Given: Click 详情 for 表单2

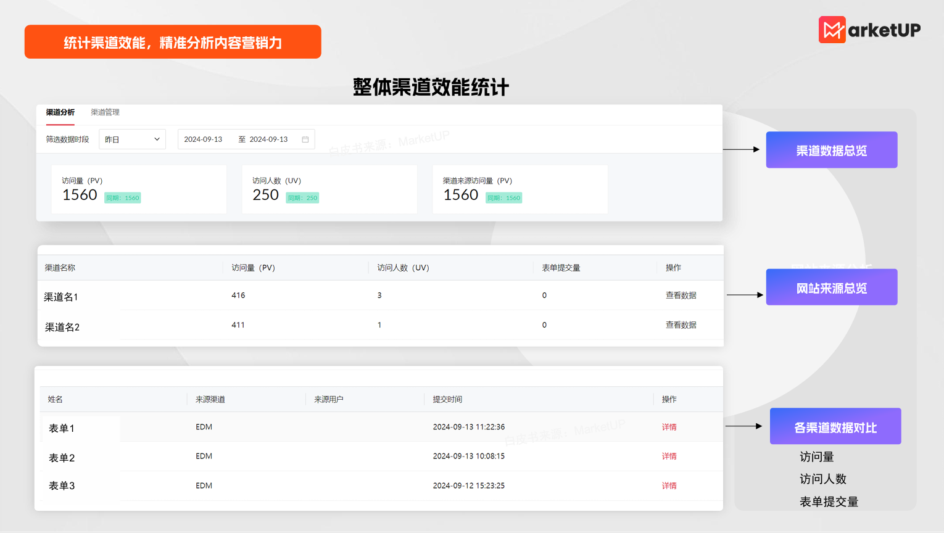Looking at the screenshot, I should (669, 456).
